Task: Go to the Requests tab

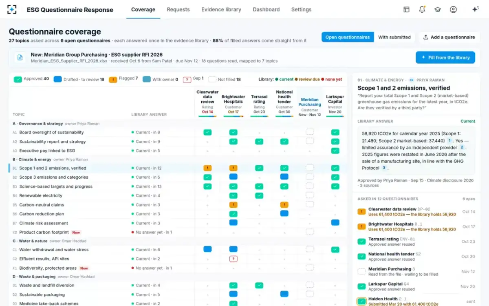Action: tap(178, 9)
